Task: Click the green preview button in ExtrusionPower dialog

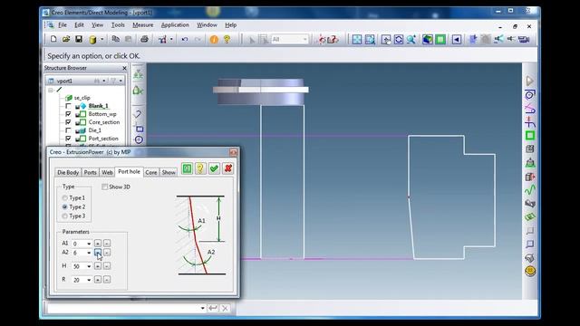Action: (188, 168)
